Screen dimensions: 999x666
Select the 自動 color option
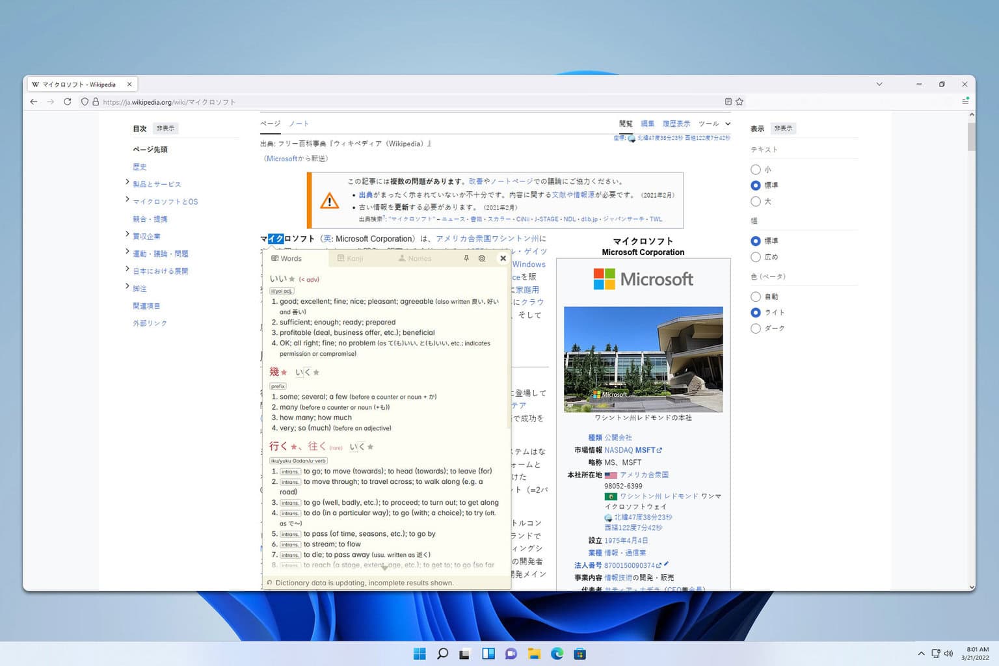point(756,297)
